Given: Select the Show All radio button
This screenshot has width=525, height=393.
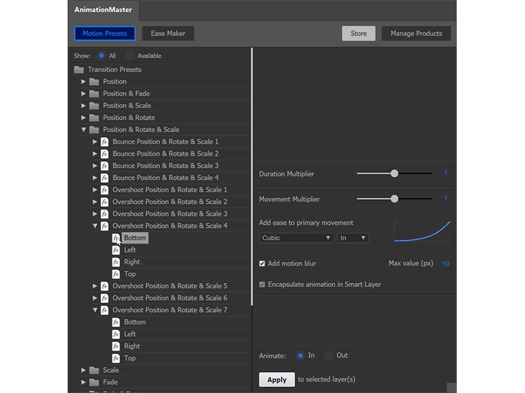Looking at the screenshot, I should click(101, 56).
